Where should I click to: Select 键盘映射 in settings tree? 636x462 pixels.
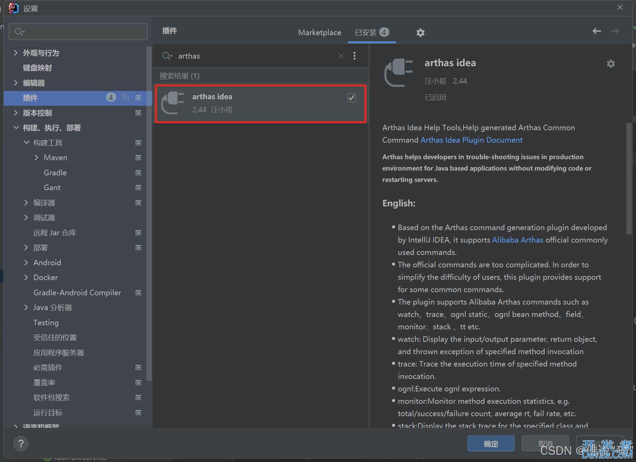coord(38,68)
